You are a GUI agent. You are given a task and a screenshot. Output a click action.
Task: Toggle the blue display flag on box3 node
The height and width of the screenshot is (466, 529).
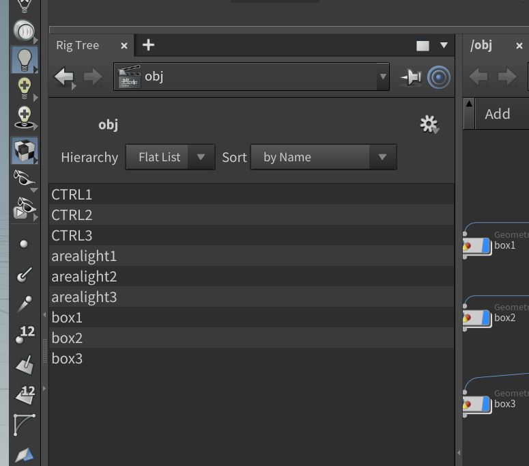click(486, 405)
